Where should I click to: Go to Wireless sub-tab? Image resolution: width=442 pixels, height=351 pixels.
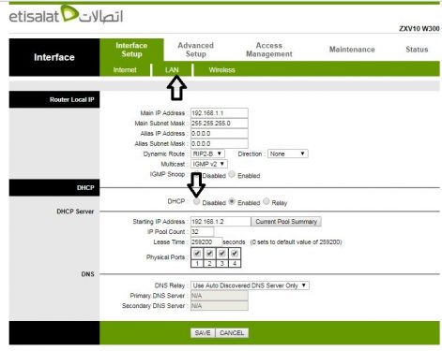221,70
